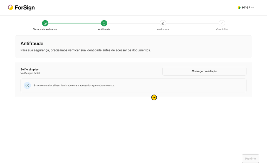
Task: Click the language dropdown chevron arrow
Action: pos(253,8)
